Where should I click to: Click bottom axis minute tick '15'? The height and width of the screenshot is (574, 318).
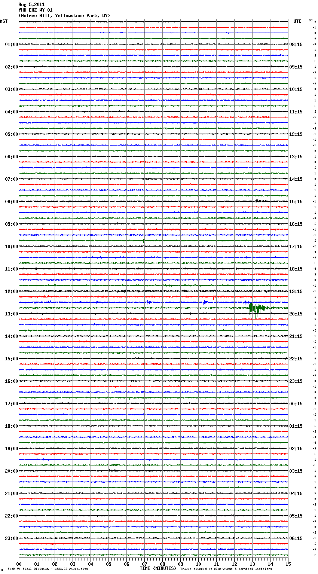pos(288,564)
